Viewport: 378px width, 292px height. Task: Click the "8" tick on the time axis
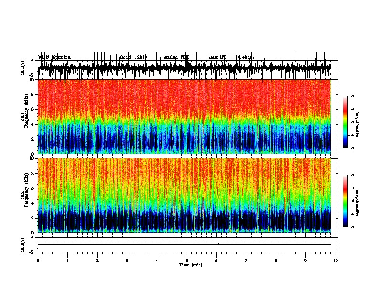click(276, 261)
